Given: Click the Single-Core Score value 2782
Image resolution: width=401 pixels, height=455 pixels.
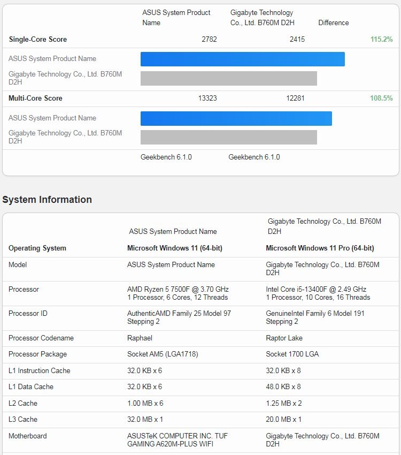Looking at the screenshot, I should (x=209, y=39).
